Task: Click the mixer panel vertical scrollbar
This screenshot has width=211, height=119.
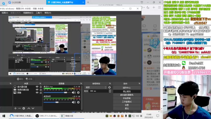Action: (82, 98)
